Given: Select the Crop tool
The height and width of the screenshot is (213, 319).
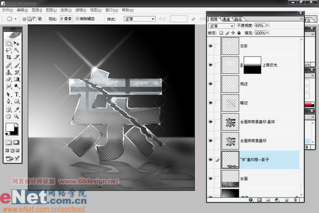Looking at the screenshot, I should tap(9, 57).
